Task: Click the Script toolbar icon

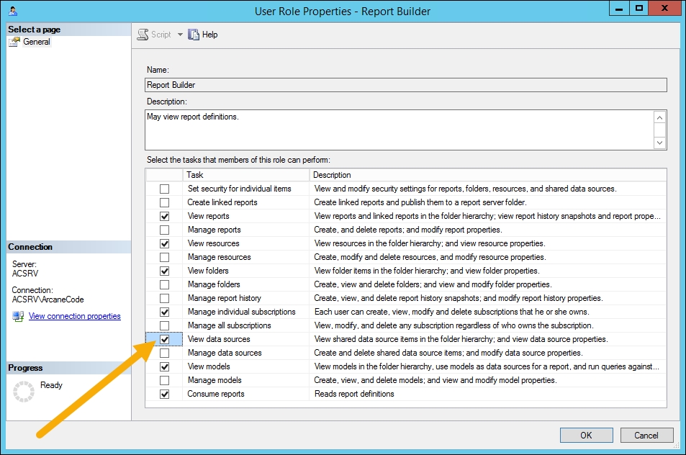Action: (143, 35)
